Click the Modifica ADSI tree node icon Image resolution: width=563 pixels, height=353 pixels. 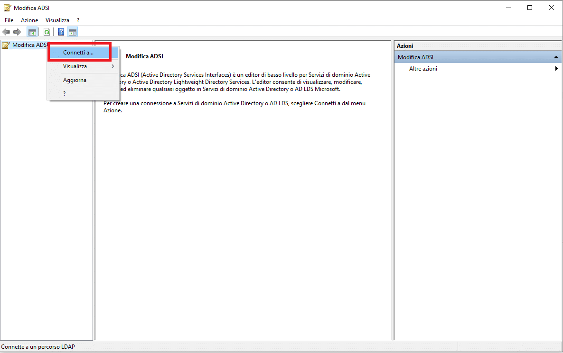6,45
